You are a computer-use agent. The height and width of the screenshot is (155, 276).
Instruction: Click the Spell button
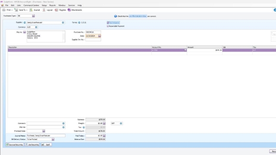[x=46, y=145]
